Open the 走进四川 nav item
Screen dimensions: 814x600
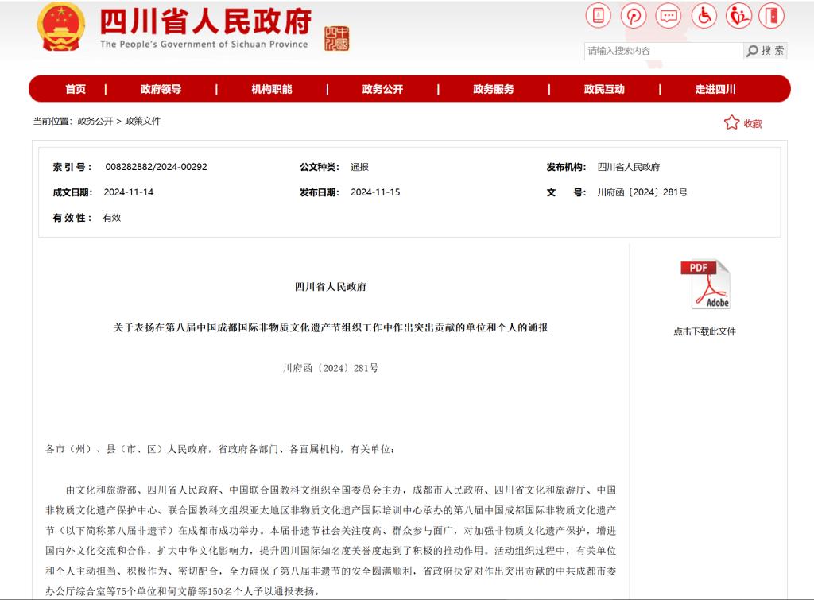pos(715,89)
